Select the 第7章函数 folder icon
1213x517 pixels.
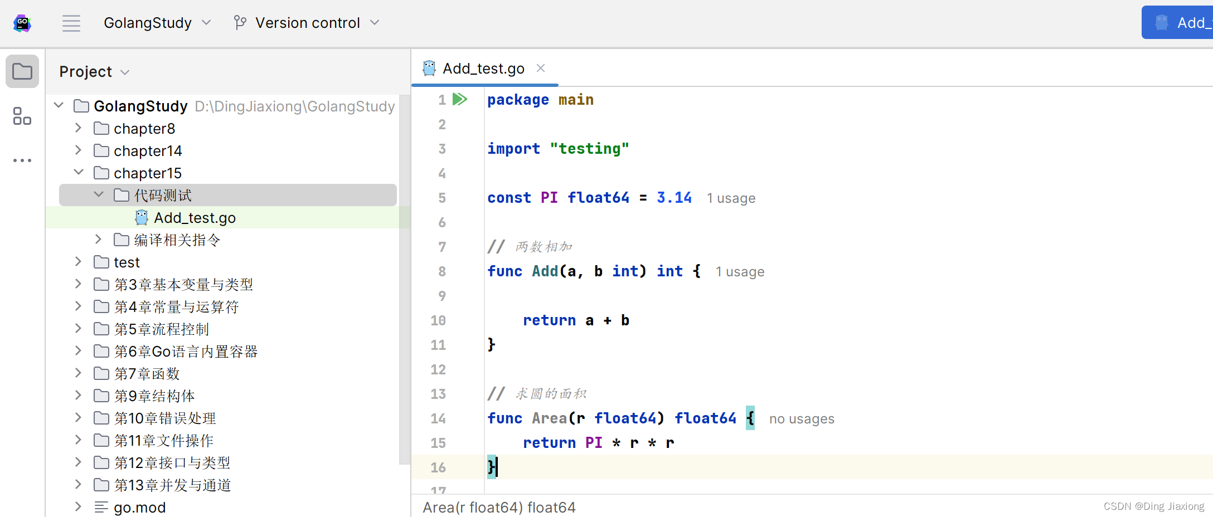101,373
